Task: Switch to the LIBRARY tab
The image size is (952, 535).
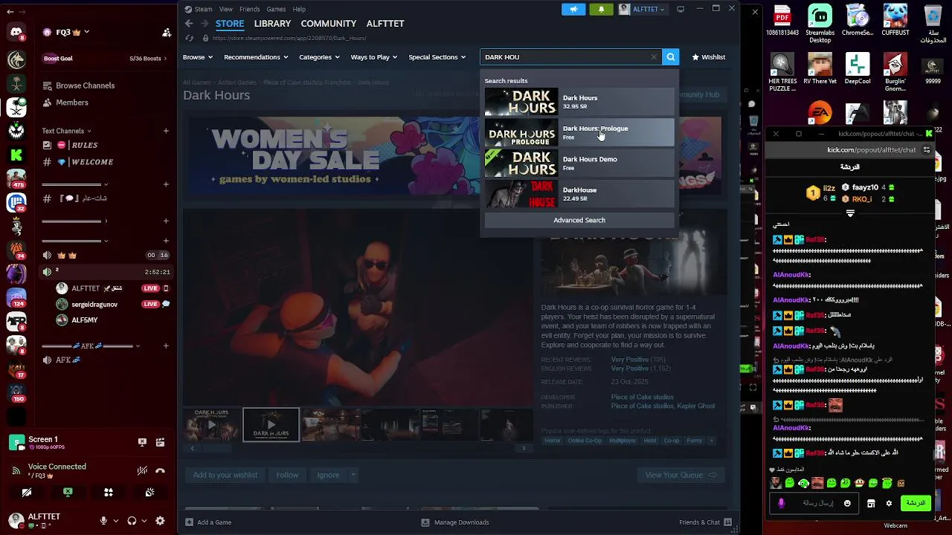Action: tap(272, 24)
